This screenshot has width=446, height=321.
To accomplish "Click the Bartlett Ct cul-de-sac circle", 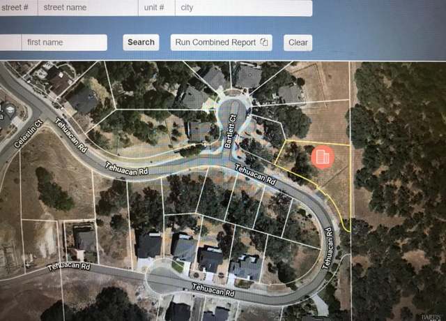I will [x=232, y=111].
